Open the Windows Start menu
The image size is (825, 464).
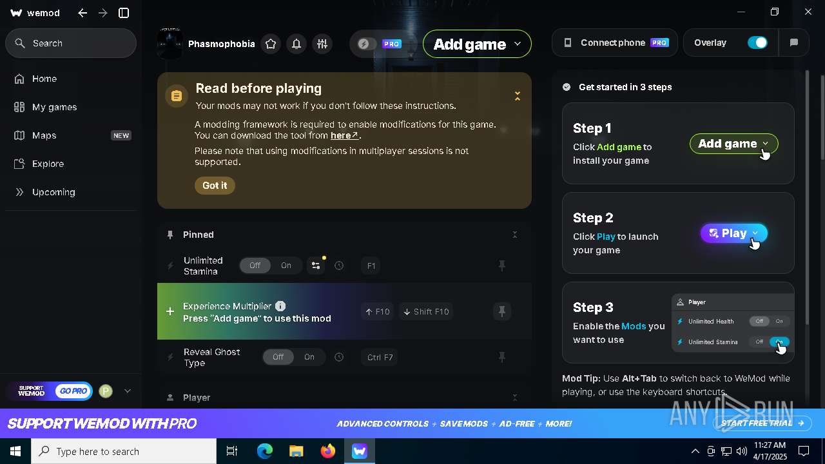click(15, 451)
